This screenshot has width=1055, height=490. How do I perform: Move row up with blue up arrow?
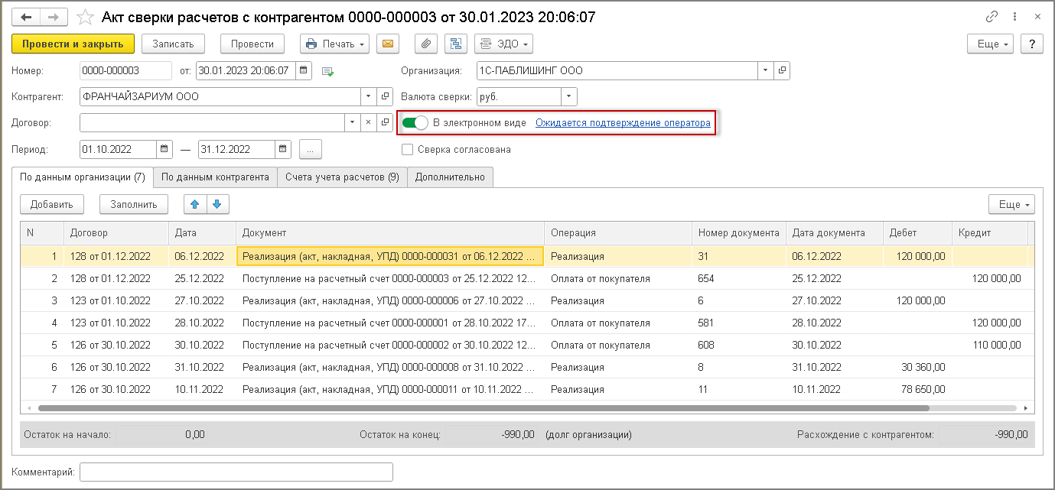click(195, 204)
